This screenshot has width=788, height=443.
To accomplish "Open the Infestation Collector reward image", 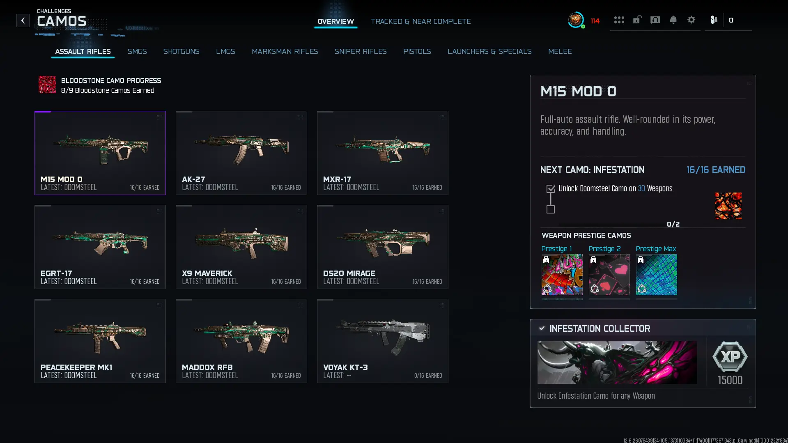I will [x=617, y=363].
